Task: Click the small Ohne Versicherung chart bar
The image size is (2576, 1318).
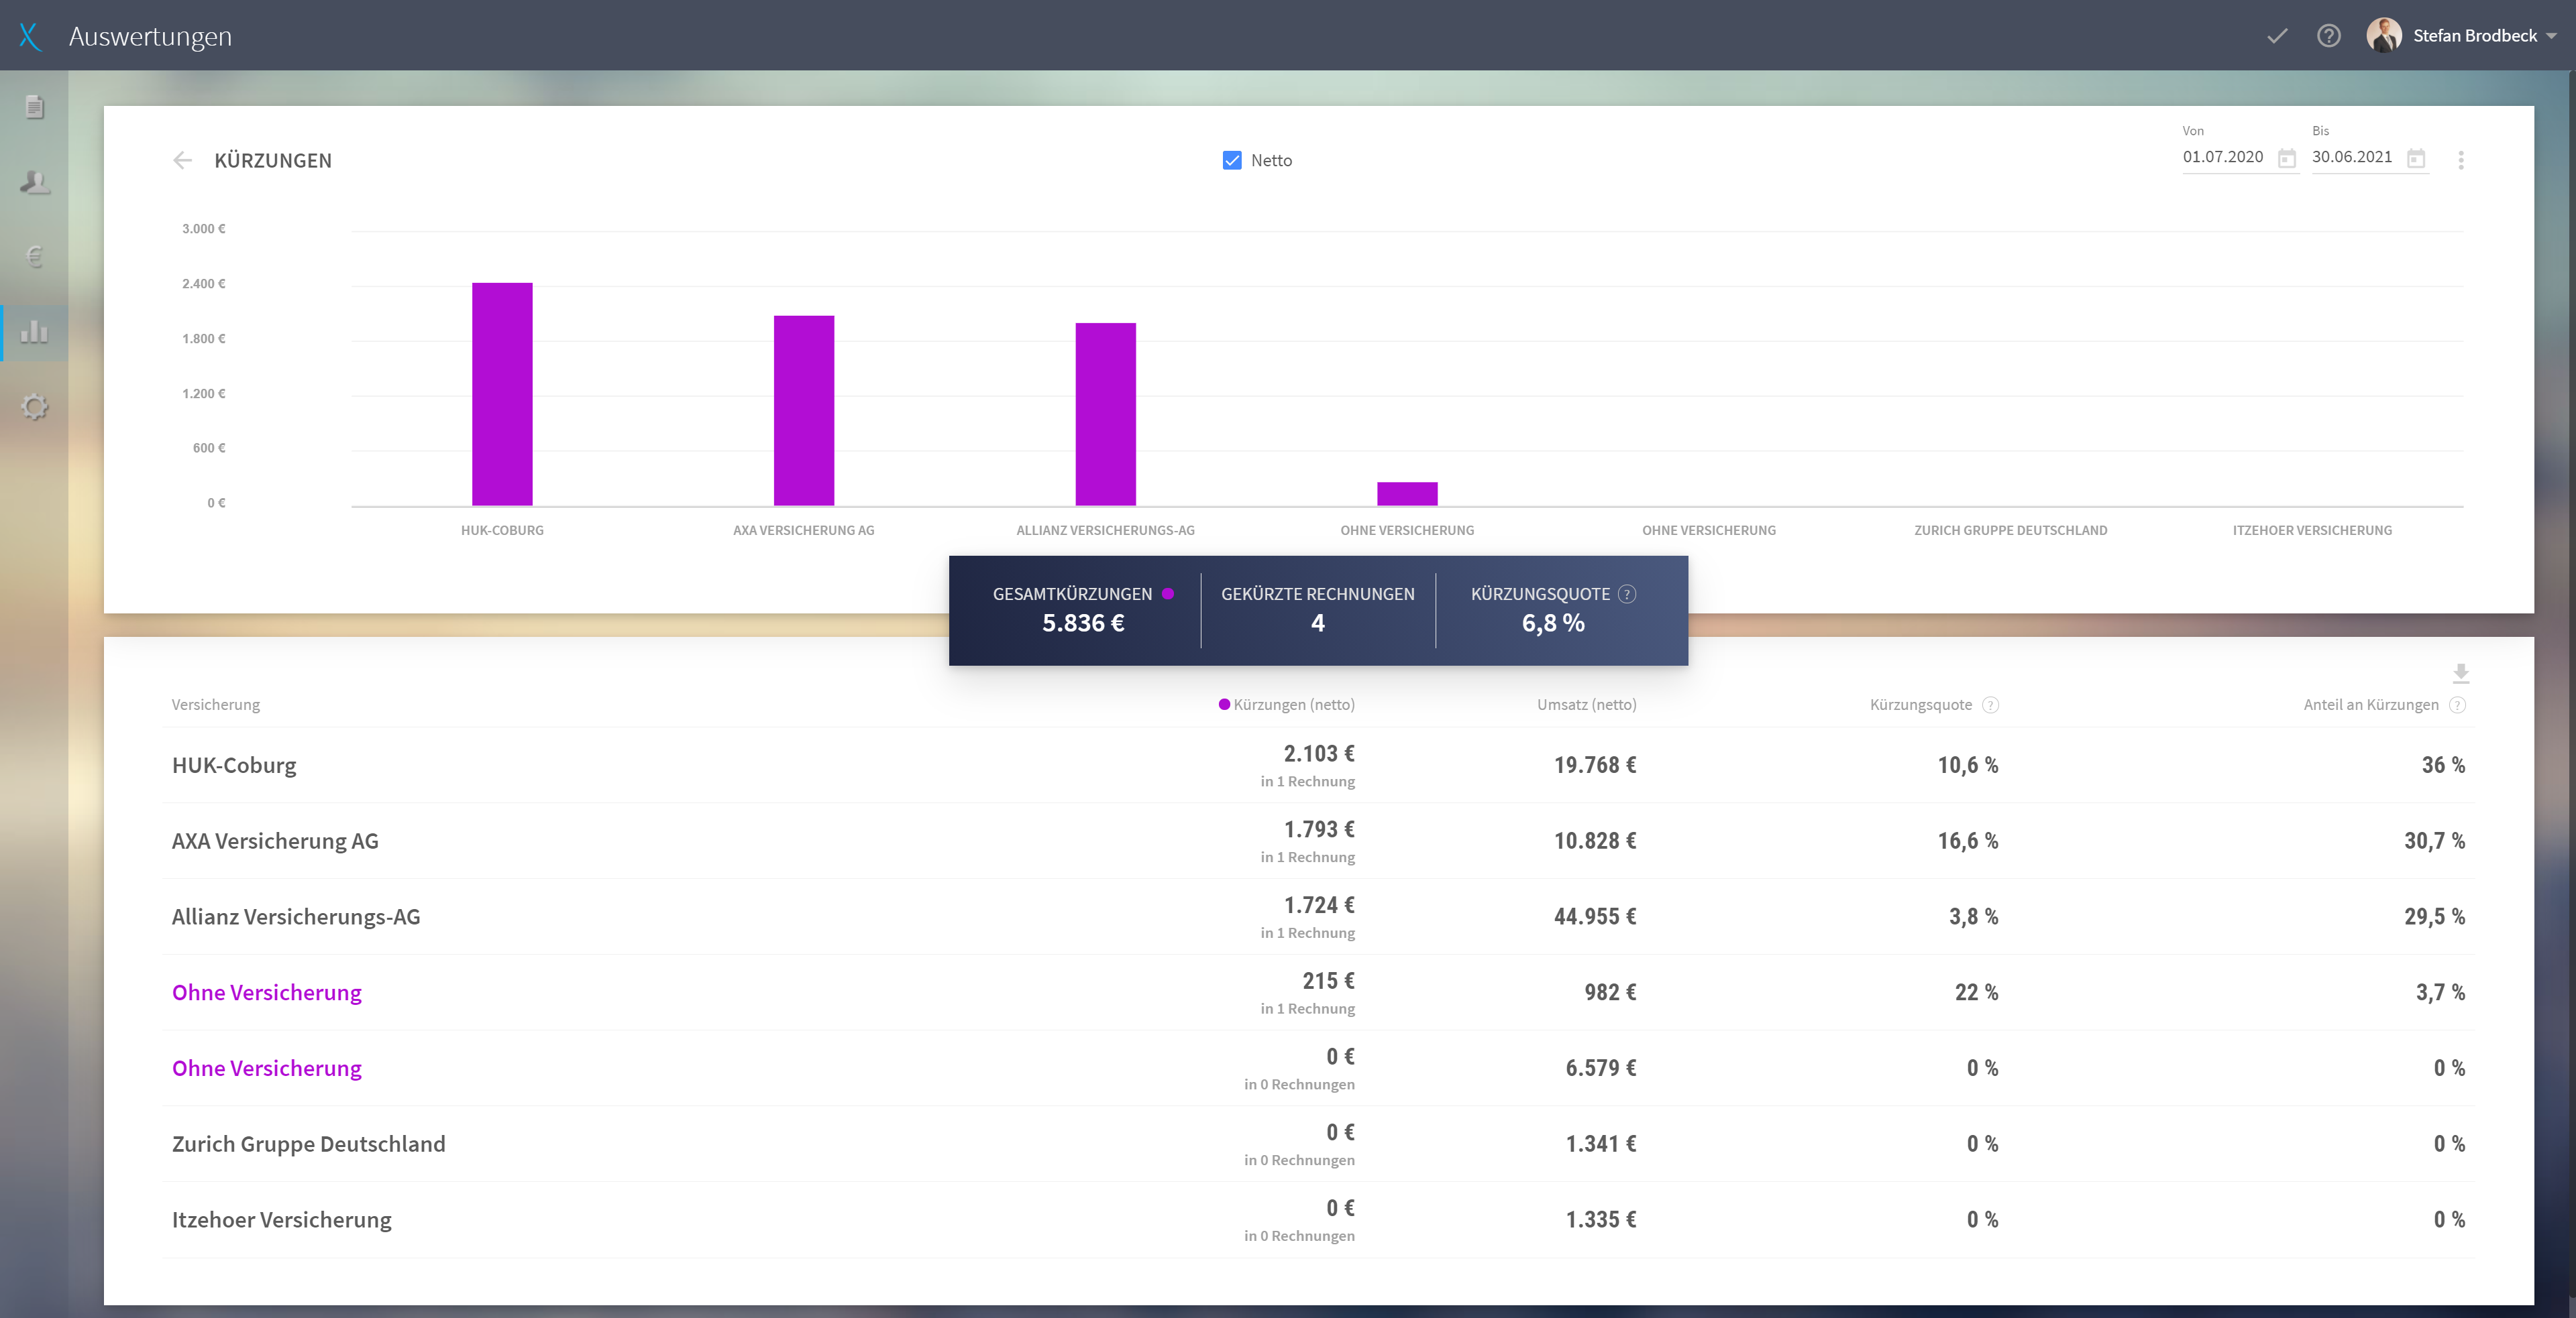Action: pos(1407,493)
